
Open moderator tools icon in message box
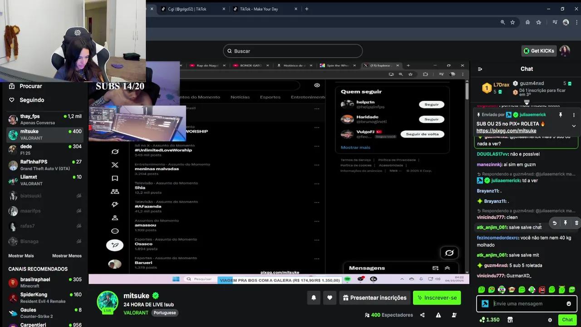[x=485, y=304]
